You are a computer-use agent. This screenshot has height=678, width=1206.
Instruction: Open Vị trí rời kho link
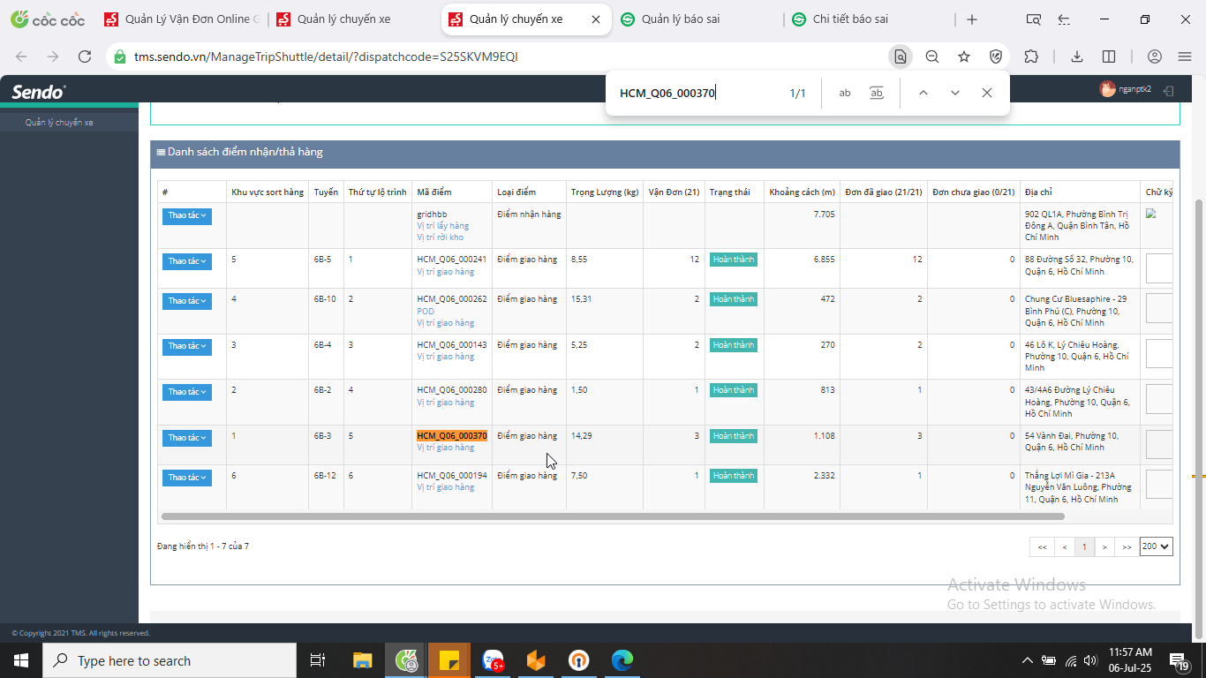click(x=441, y=237)
